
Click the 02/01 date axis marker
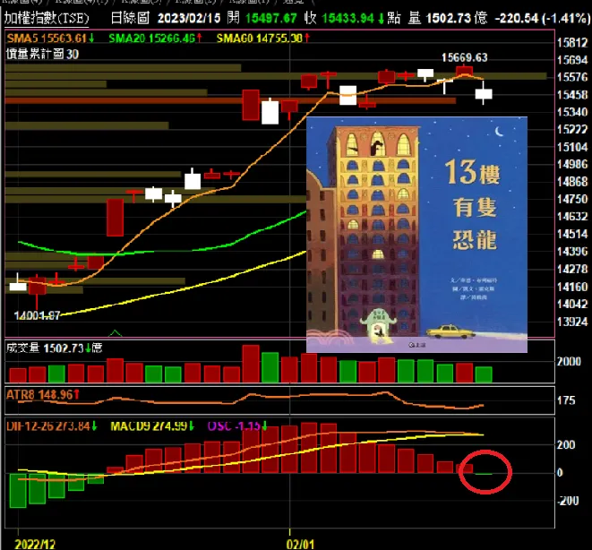point(300,544)
